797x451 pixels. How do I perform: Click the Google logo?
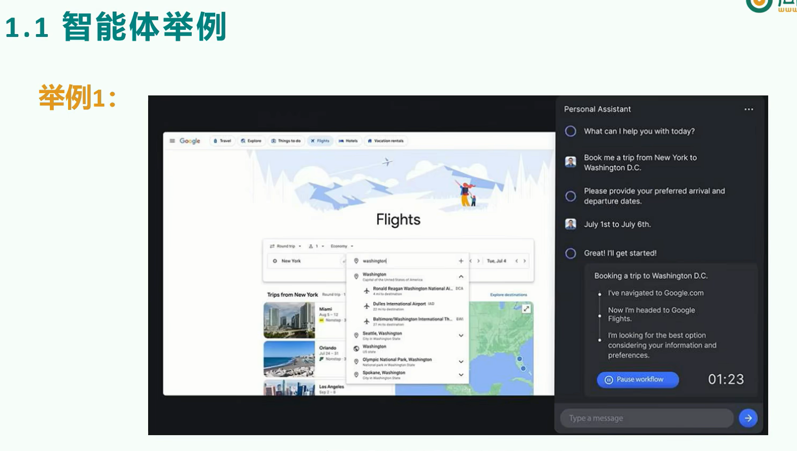click(x=190, y=141)
